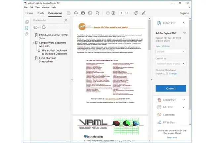Go to next page arrow icon
This screenshot has height=143, width=215.
coord(113,13)
